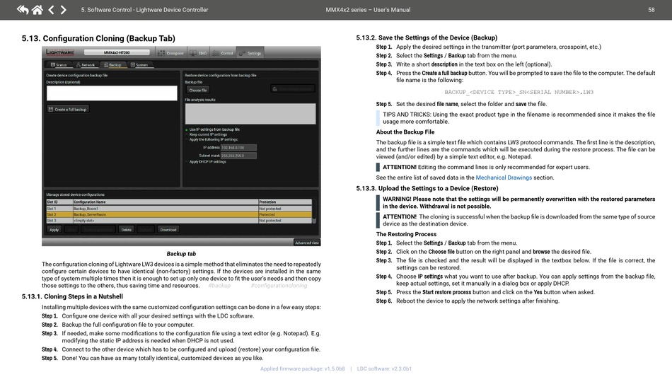Image resolution: width=672 pixels, height=377 pixels.
Task: Select Apply the following IP settings
Action: (x=212, y=139)
